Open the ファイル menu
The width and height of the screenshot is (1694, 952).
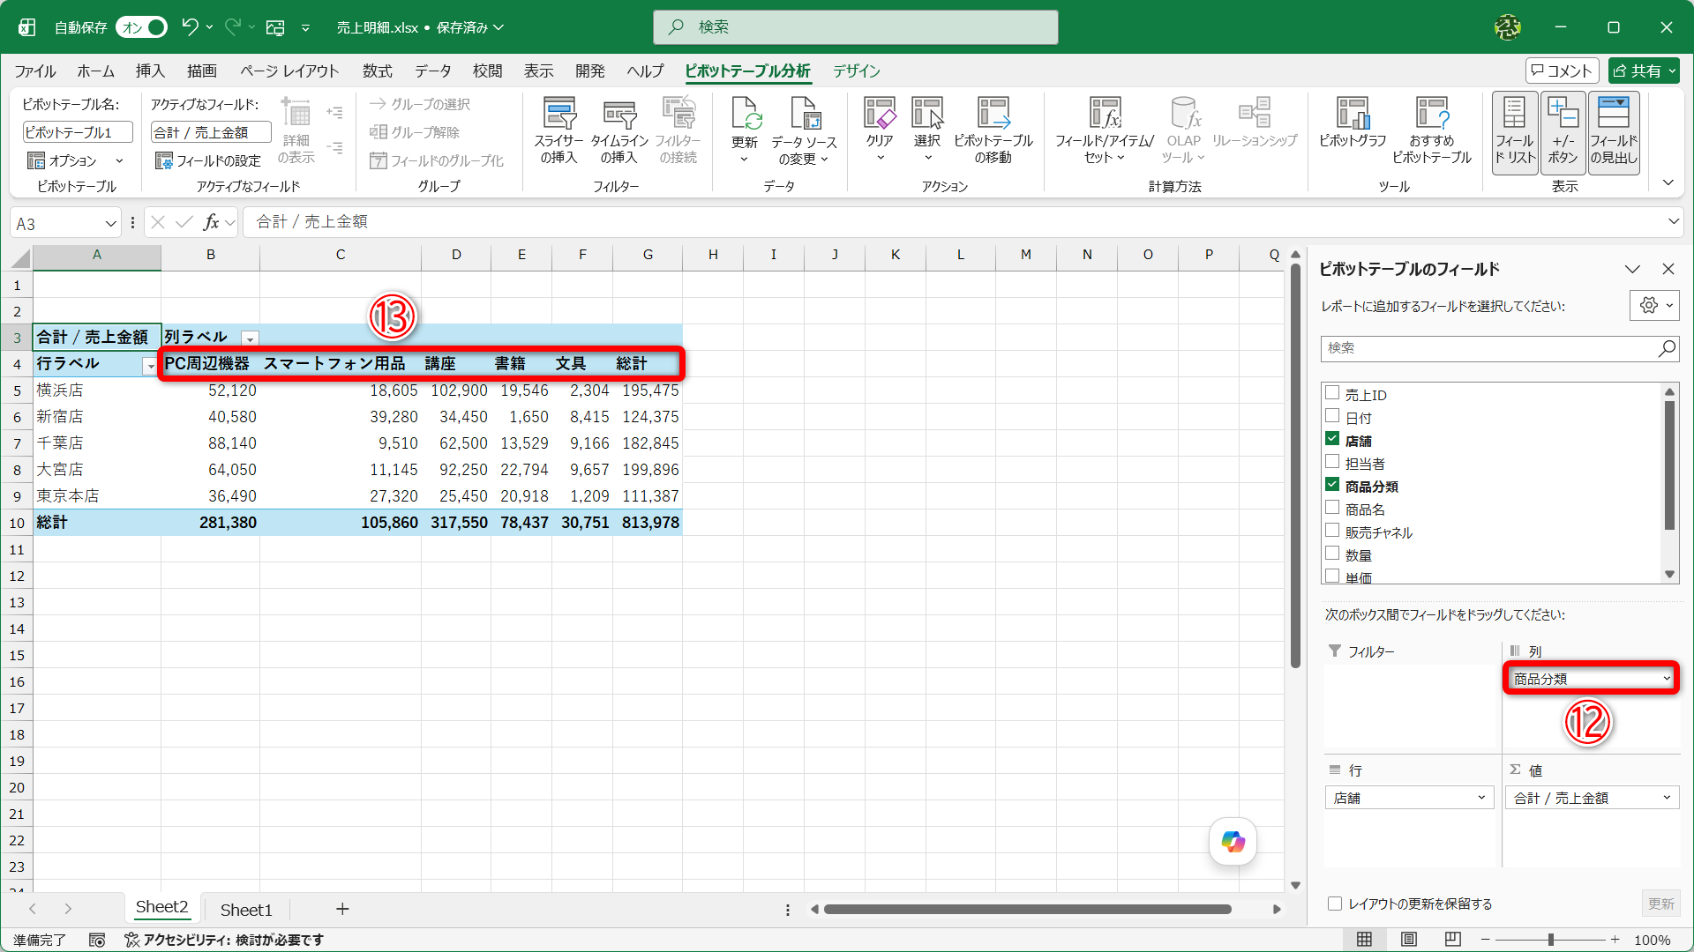point(35,71)
